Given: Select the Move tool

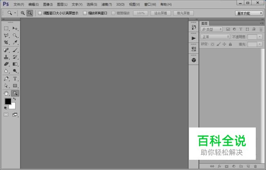Looking at the screenshot, I should (x=15, y=29).
